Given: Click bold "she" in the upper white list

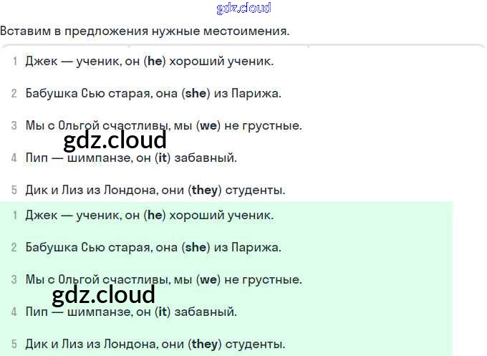Looking at the screenshot, I should click(x=196, y=94).
